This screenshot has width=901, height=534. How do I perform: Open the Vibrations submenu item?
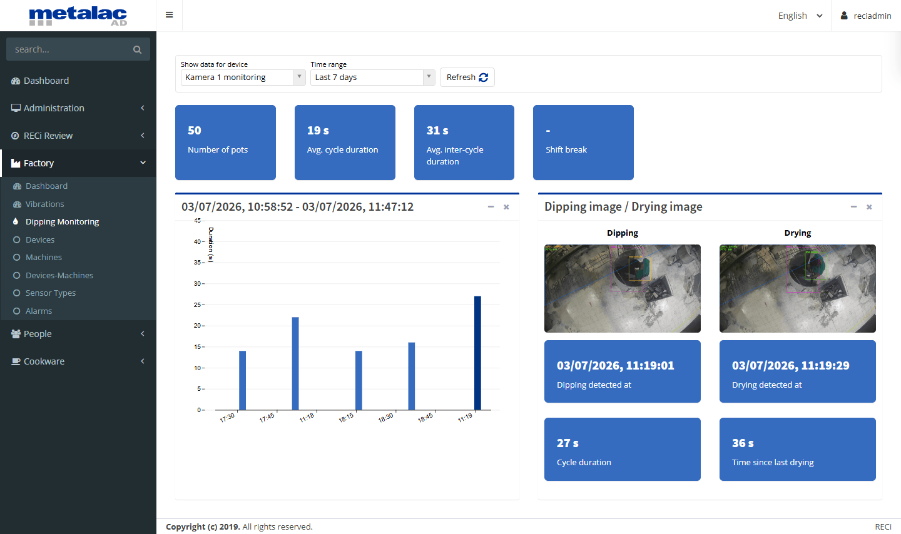[x=44, y=204]
